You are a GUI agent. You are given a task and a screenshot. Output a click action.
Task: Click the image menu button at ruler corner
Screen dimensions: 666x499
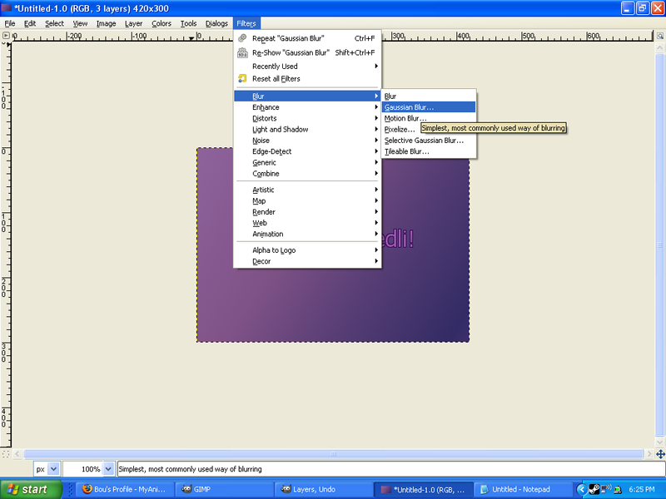click(x=6, y=36)
